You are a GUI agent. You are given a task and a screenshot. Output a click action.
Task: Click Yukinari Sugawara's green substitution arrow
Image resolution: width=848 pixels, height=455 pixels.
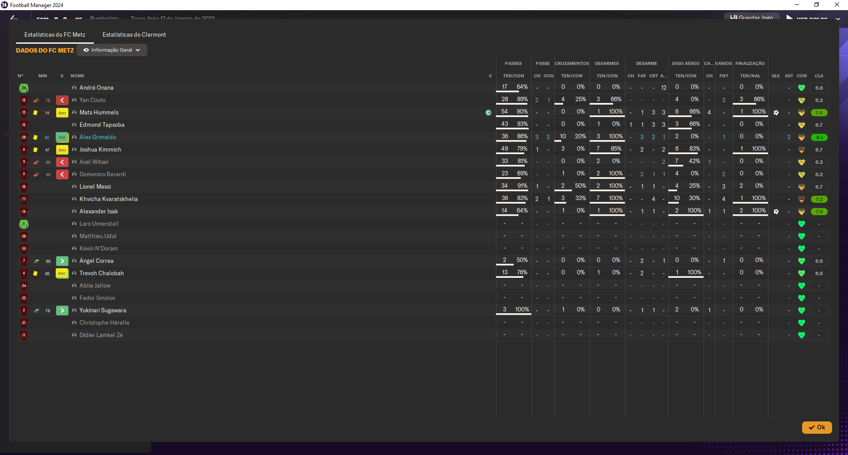pyautogui.click(x=62, y=311)
